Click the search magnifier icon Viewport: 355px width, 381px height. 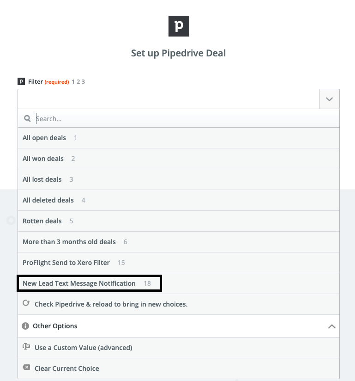tap(27, 119)
